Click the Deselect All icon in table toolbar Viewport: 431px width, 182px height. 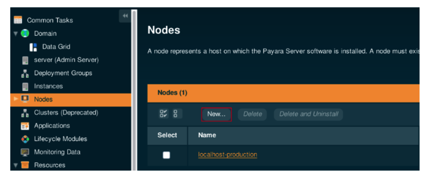point(175,114)
